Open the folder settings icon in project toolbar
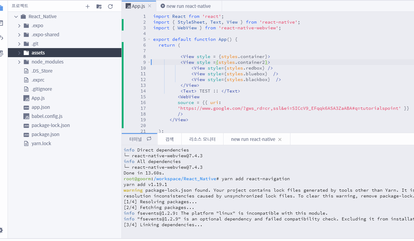Viewport: 414px width, 241px height. click(x=99, y=6)
